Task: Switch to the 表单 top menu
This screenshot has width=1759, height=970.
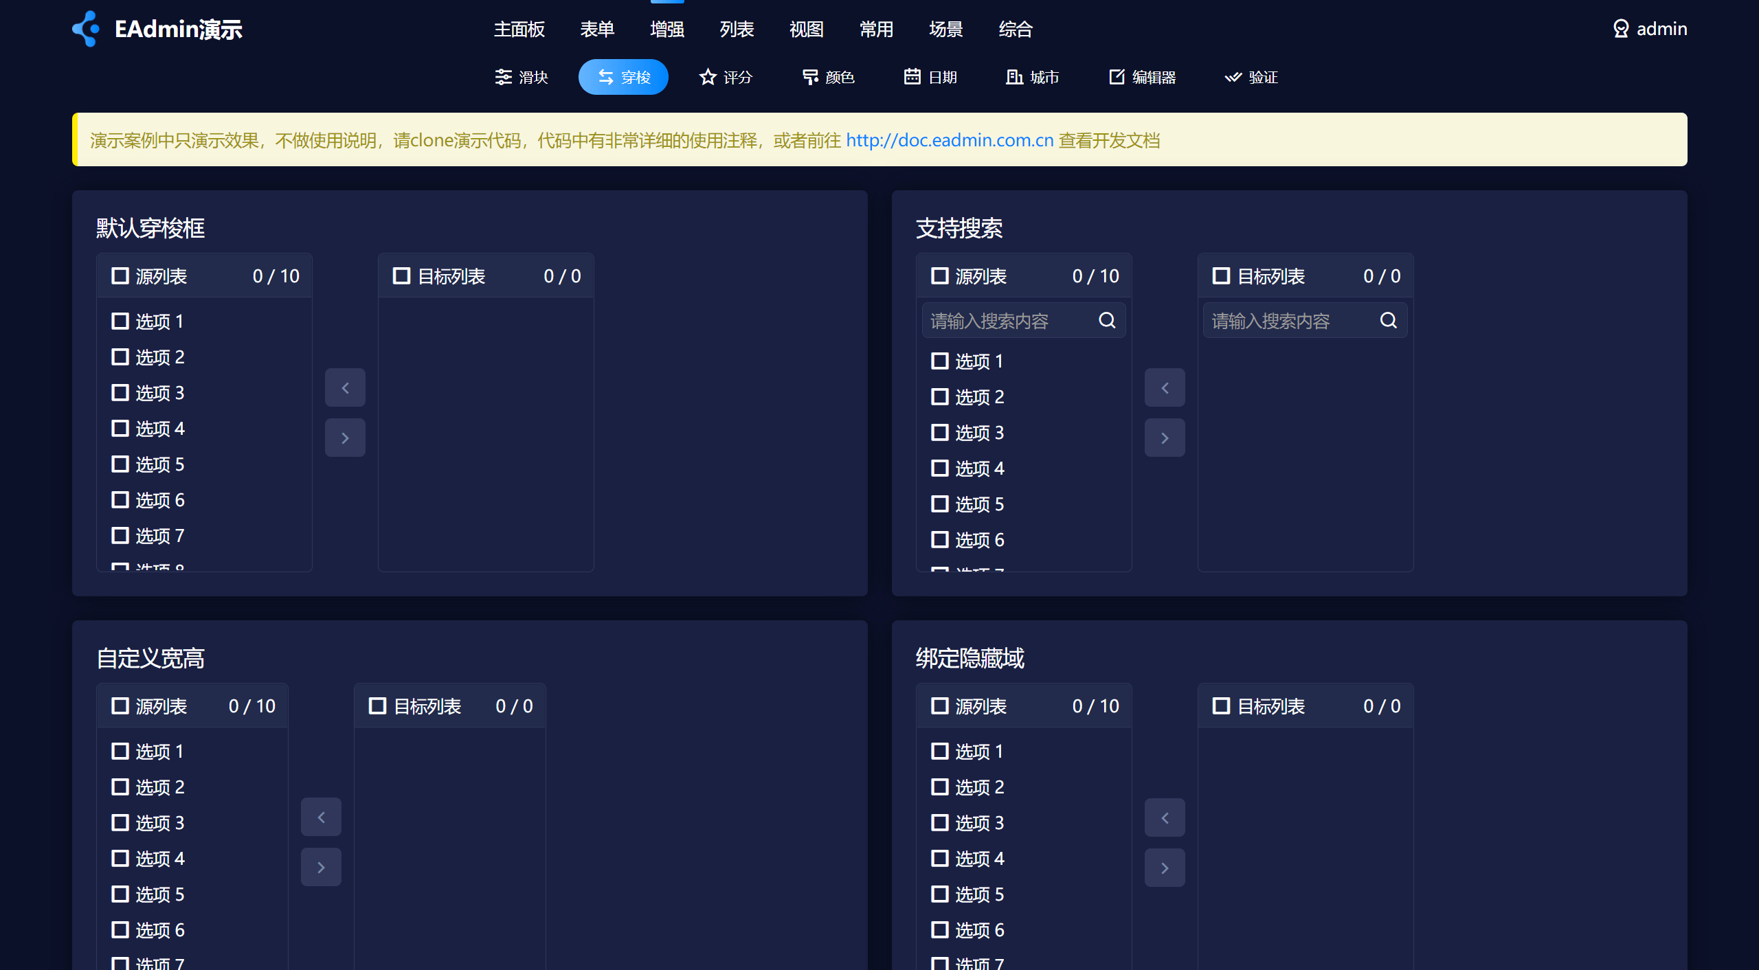Action: coord(596,29)
